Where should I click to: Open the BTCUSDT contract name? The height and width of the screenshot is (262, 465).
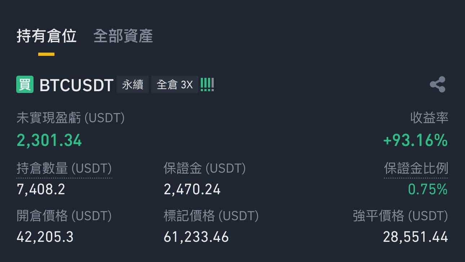76,85
